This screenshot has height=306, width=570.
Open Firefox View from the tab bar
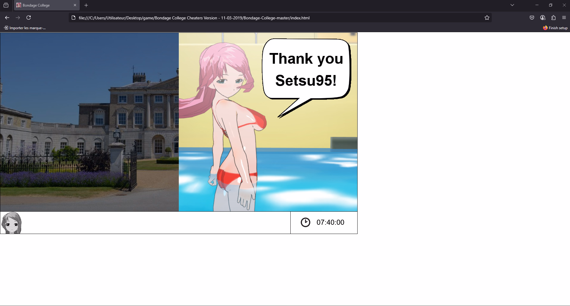[x=6, y=5]
